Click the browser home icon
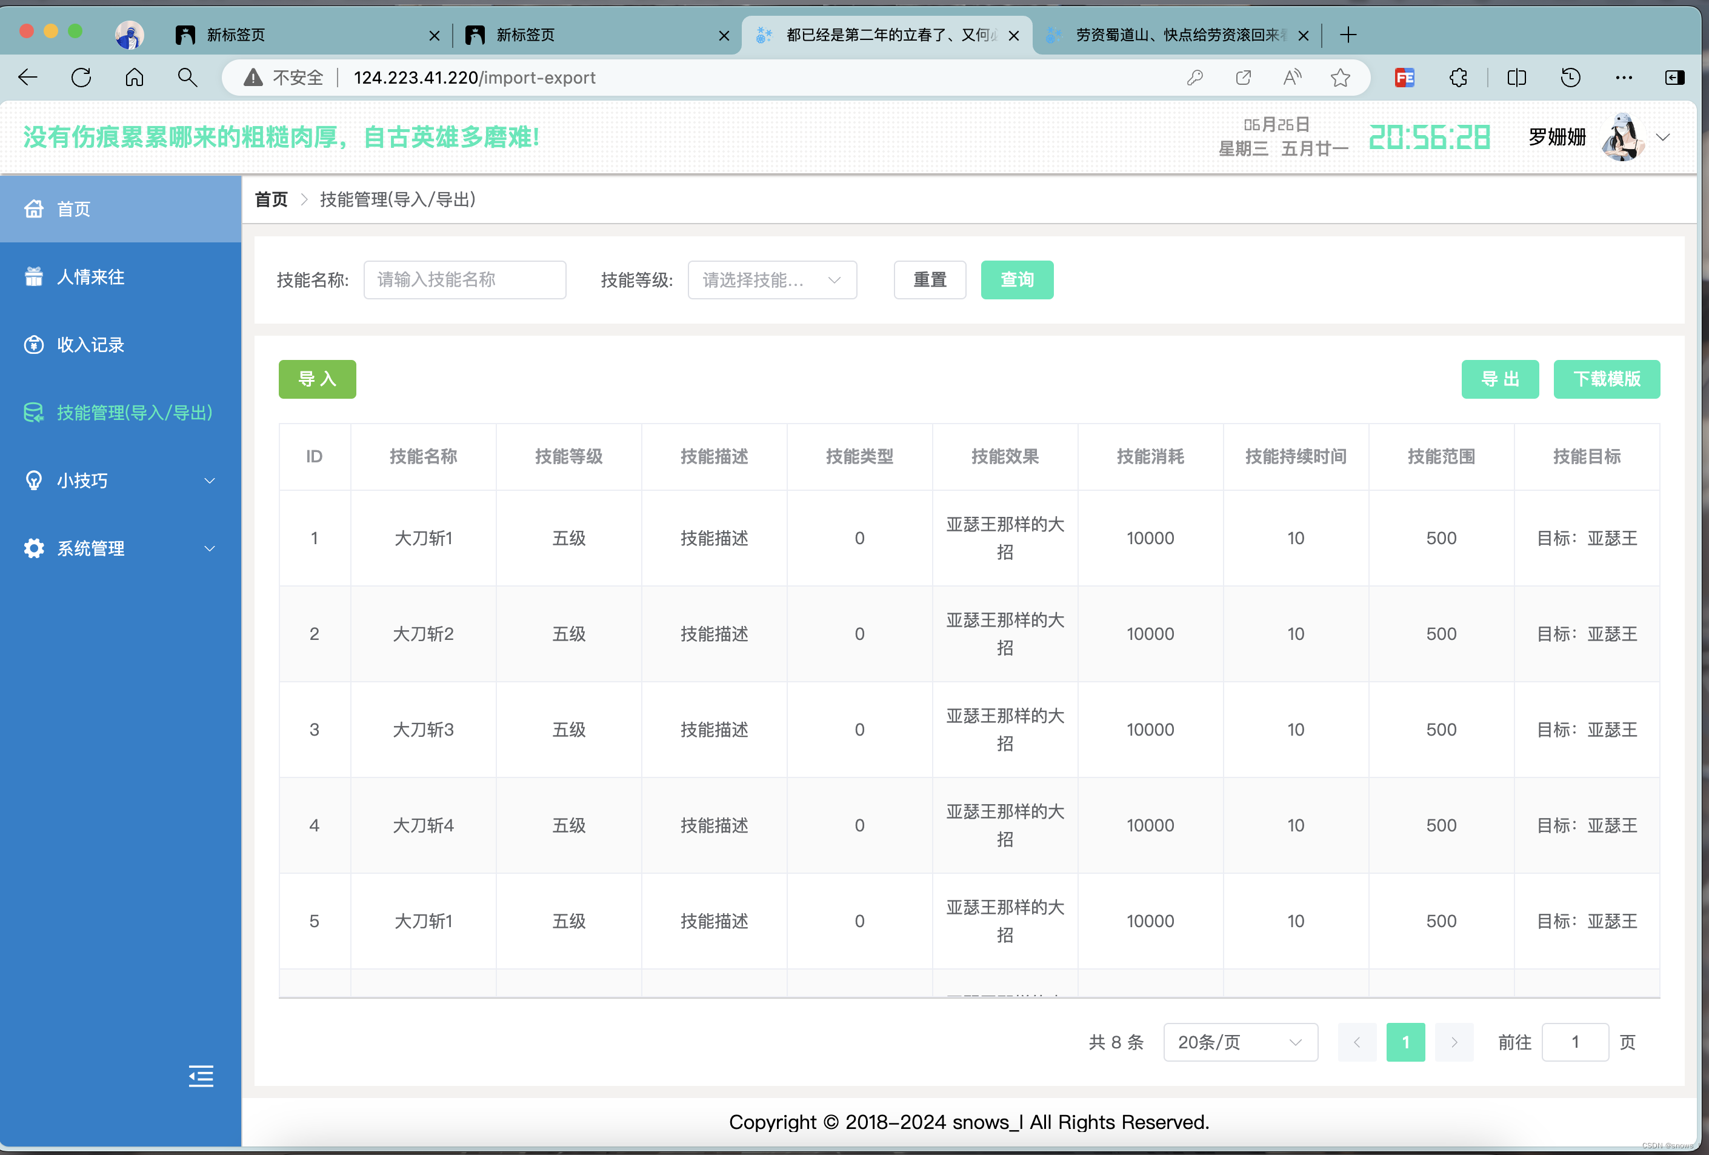 pos(134,77)
